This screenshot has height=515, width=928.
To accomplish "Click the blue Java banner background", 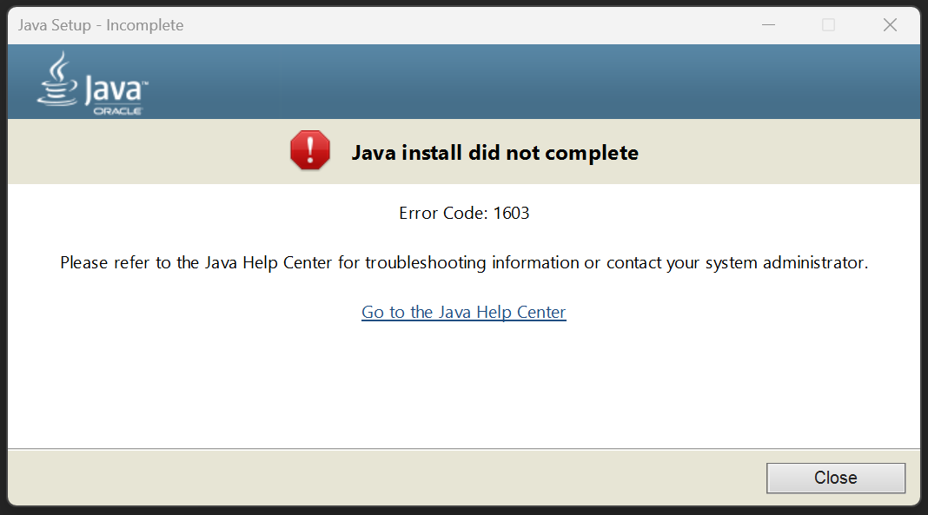I will [521, 81].
